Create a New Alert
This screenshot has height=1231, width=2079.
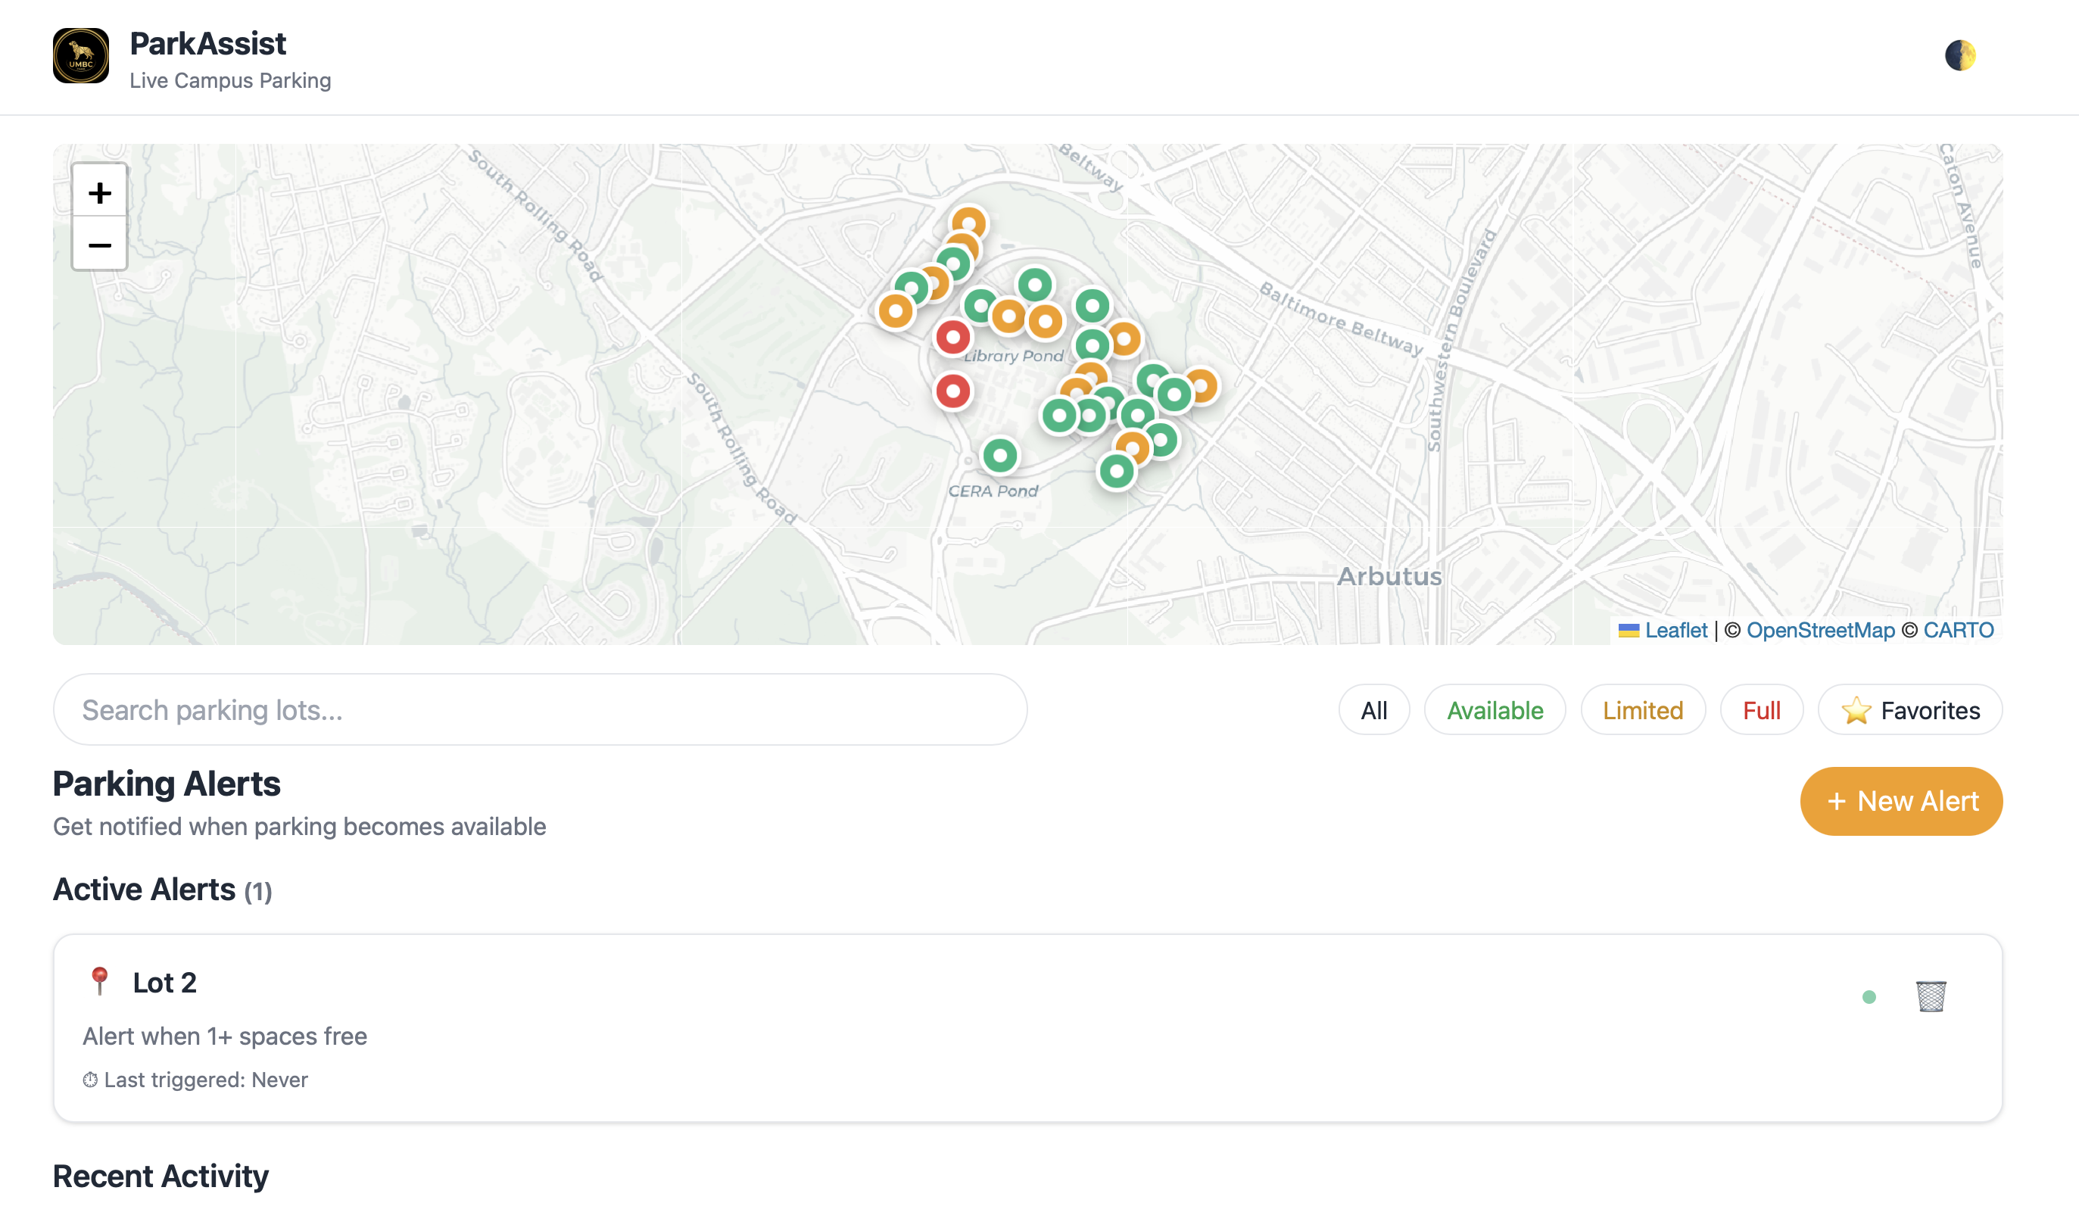[x=1901, y=800]
